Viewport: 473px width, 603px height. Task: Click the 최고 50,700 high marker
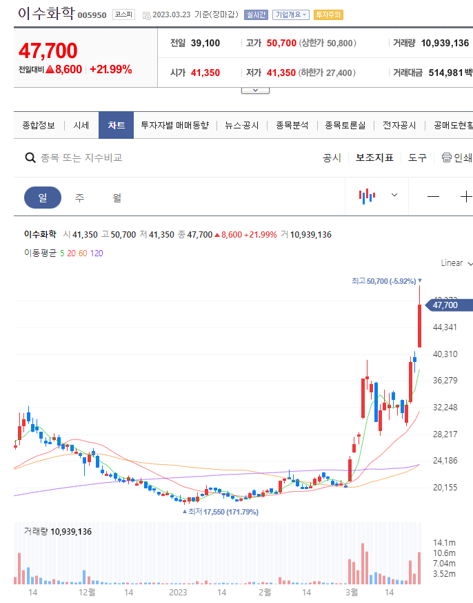click(x=387, y=281)
